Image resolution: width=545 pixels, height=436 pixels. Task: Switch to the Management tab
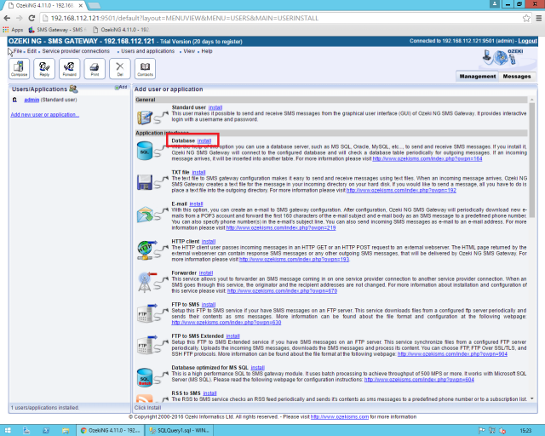[478, 76]
